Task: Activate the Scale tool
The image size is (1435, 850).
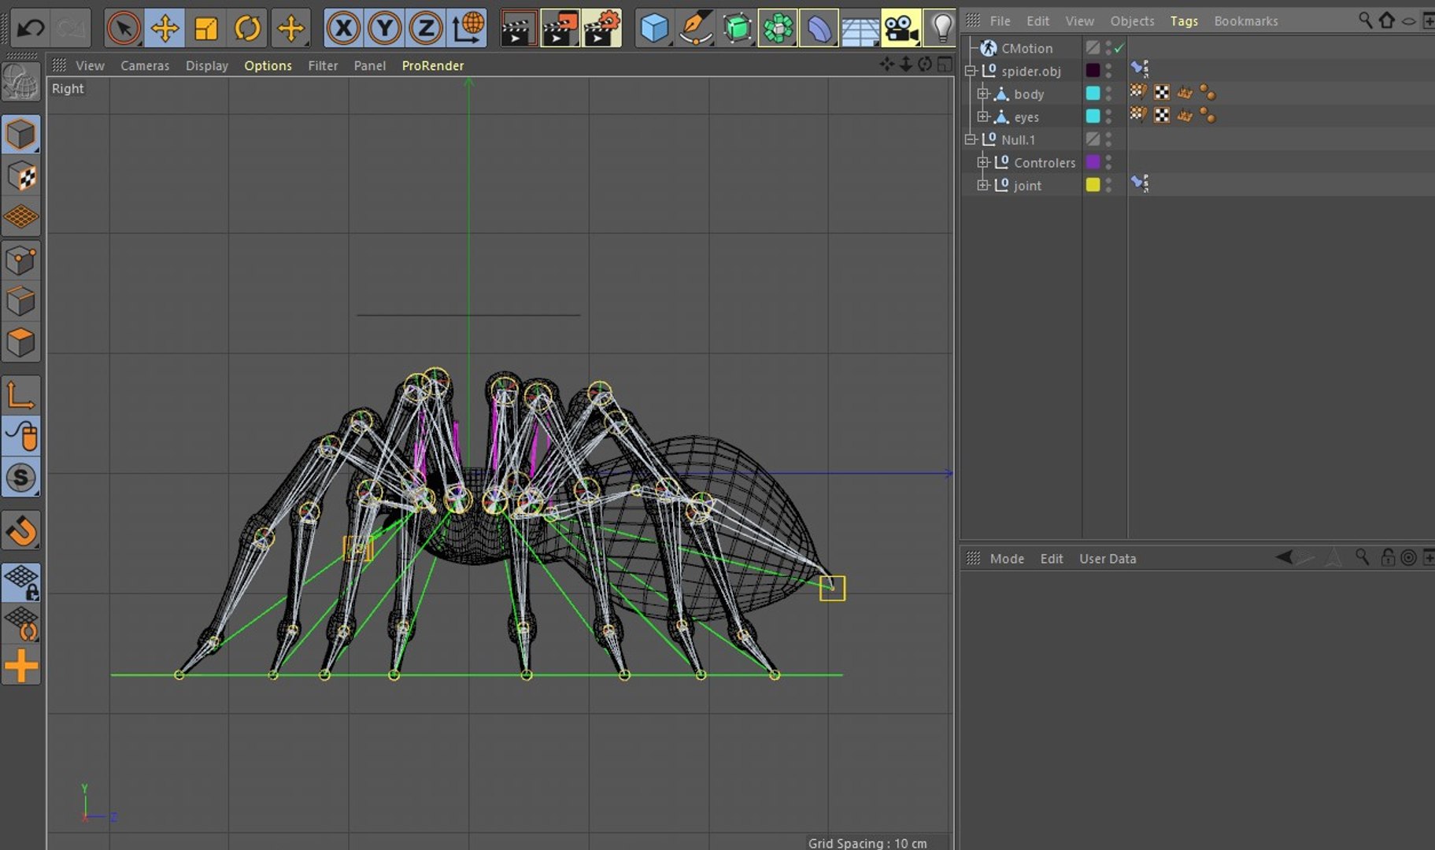Action: tap(206, 28)
